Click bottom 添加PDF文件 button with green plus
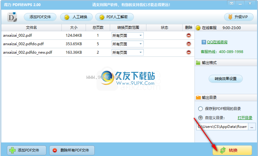 pyautogui.click(x=27, y=150)
